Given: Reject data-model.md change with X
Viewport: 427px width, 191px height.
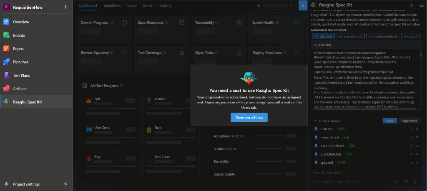Looking at the screenshot, I should [x=417, y=146].
